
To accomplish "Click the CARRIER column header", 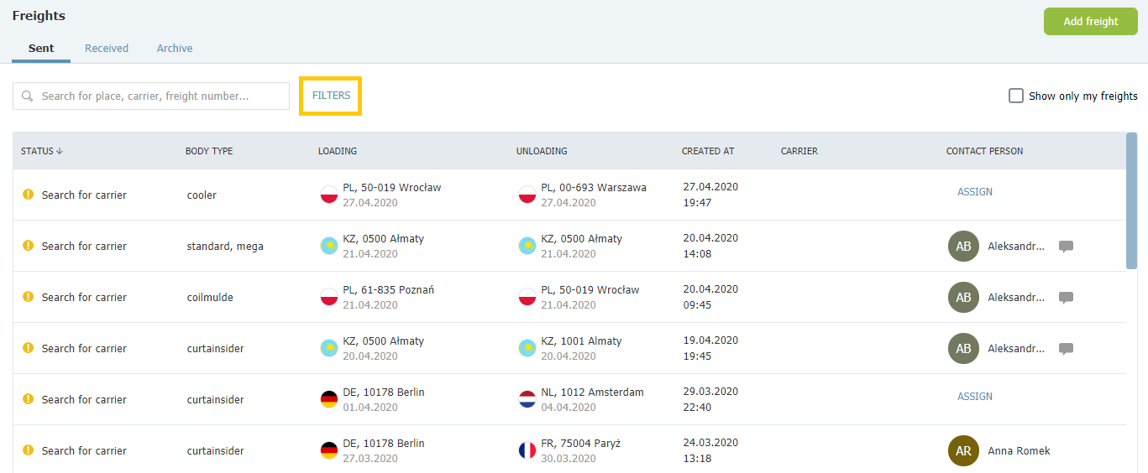I will 799,151.
